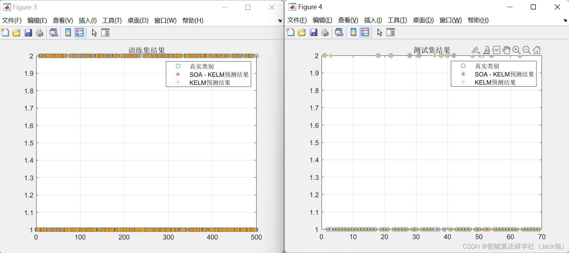Click y-axis tick label 1.5 in Figure 3
Screen dimensions: 569x253
tap(29, 143)
